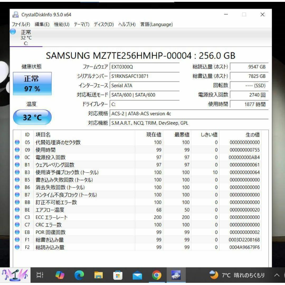Screen dimensions: 285x285
Task: Open Task View from the taskbar
Action: (40, 275)
